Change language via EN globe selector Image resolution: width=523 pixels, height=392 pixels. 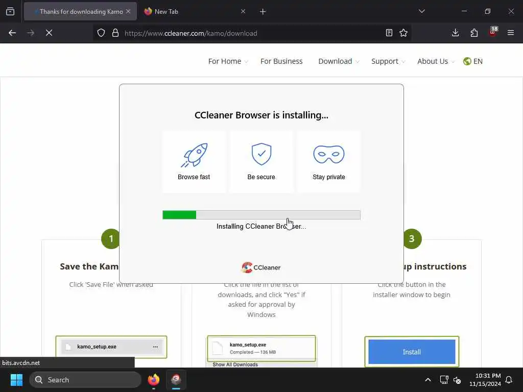(473, 61)
